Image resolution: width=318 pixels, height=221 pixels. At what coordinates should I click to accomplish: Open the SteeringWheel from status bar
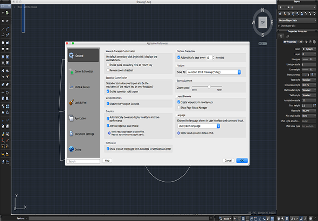pyautogui.click(x=287, y=218)
